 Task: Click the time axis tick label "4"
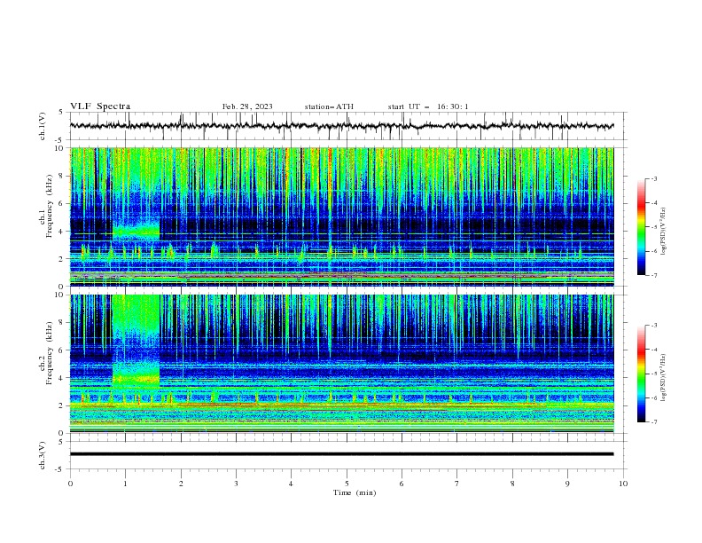[291, 484]
